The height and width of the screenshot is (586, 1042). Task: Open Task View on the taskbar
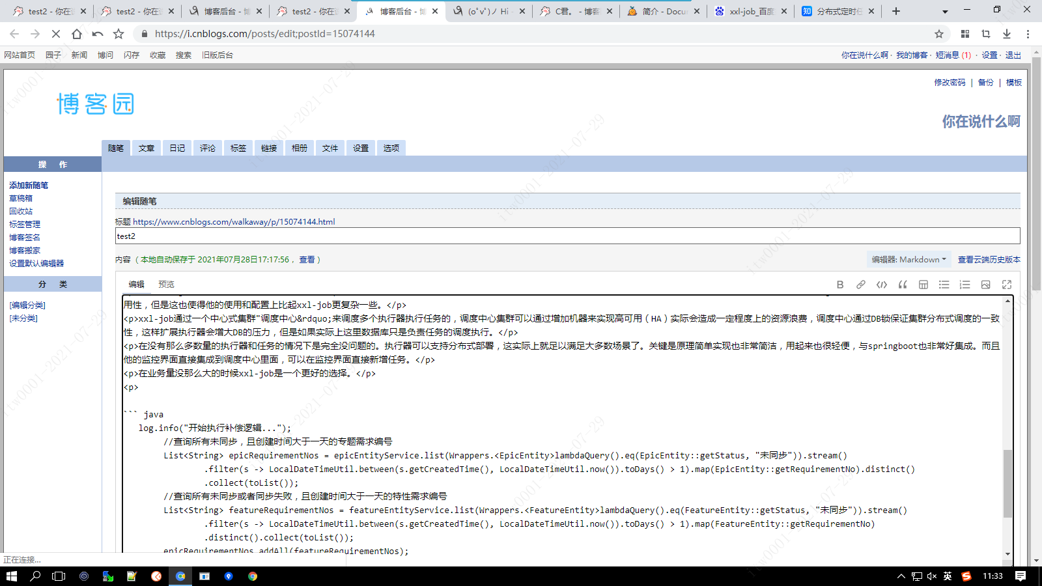coord(59,576)
